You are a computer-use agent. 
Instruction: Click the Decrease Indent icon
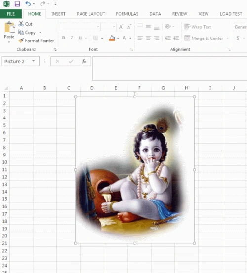168,38
